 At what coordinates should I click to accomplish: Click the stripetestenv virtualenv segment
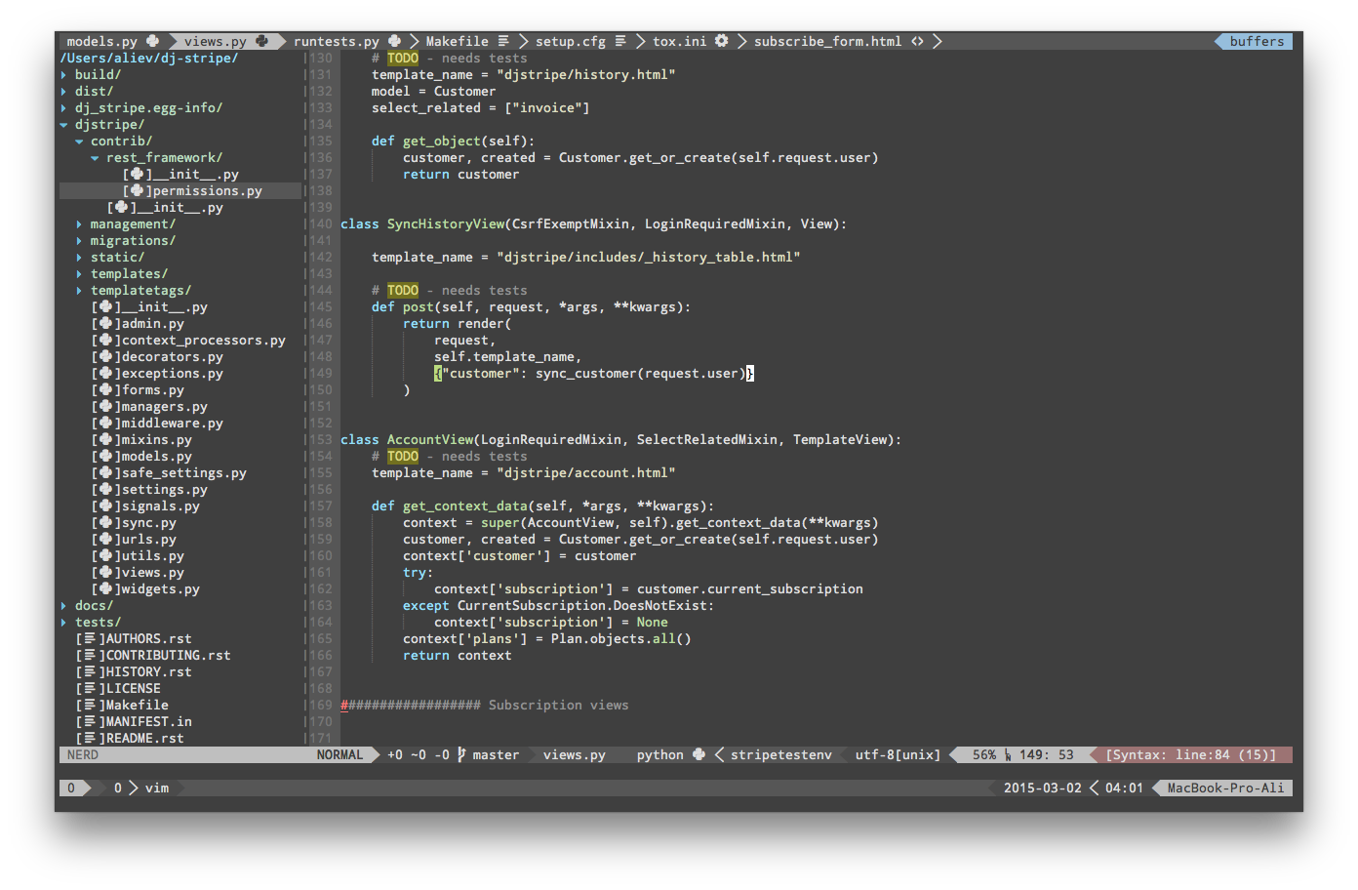781,754
